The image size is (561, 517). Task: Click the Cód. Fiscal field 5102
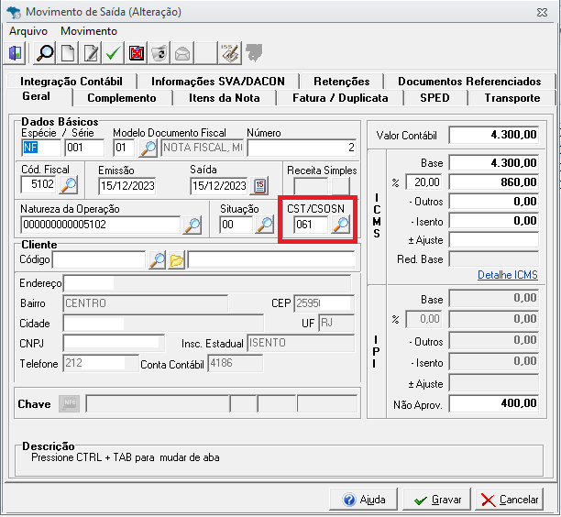(39, 185)
